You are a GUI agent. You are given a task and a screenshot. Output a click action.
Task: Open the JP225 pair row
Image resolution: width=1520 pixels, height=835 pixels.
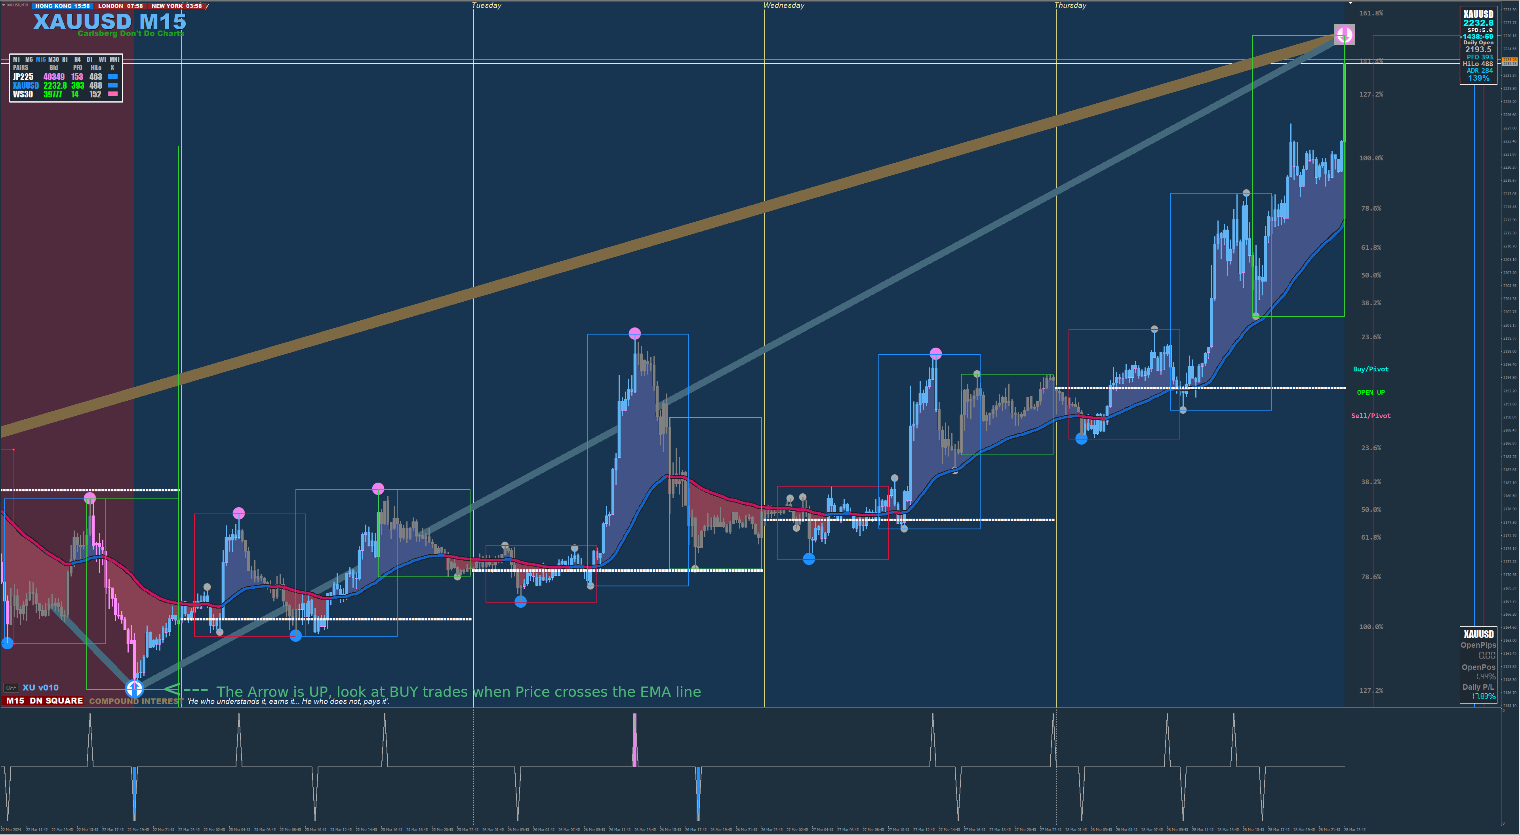23,77
